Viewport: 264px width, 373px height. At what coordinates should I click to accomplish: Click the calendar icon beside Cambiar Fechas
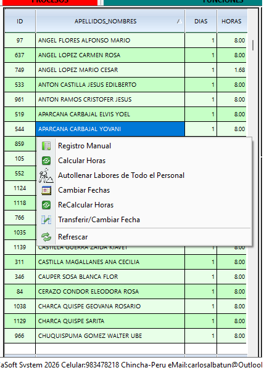coord(46,190)
